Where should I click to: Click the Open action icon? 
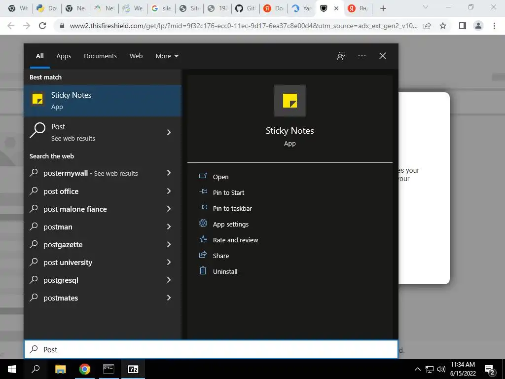203,176
